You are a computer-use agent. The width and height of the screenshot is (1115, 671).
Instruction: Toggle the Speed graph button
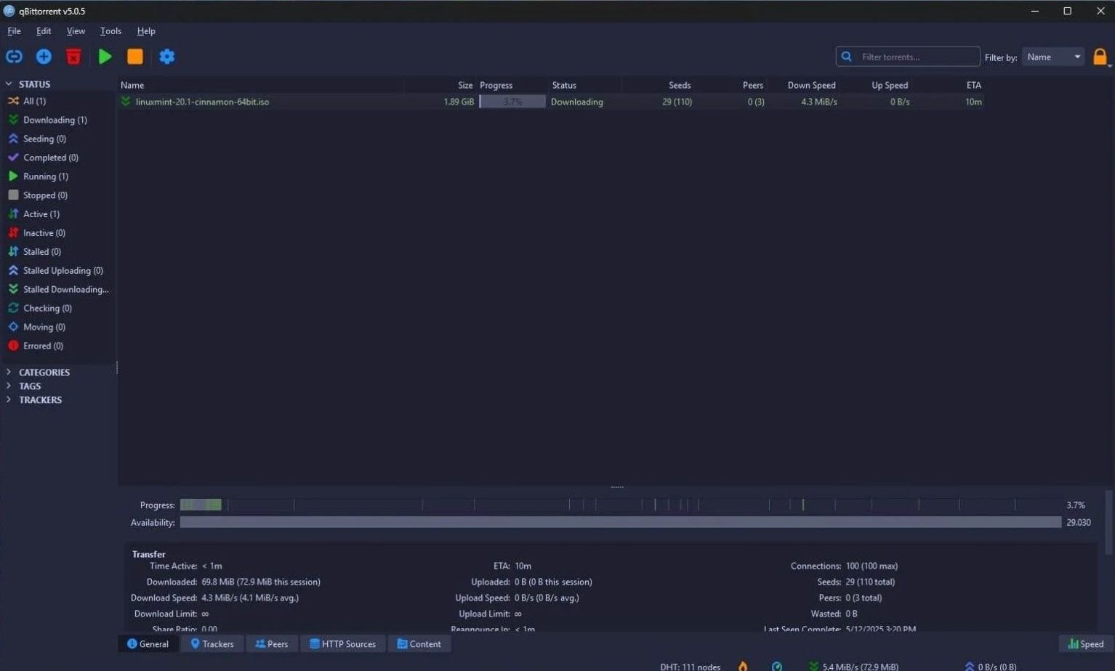1086,644
